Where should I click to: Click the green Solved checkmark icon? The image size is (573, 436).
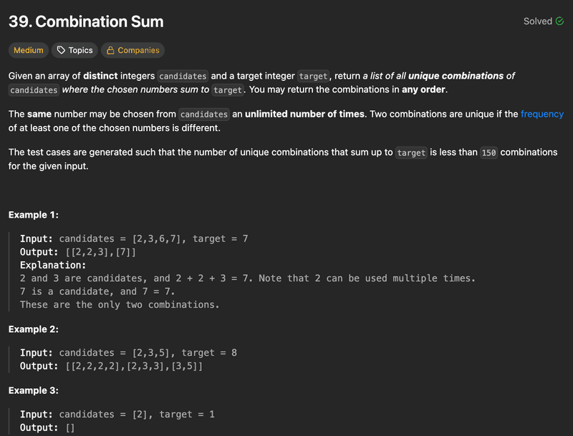[559, 21]
